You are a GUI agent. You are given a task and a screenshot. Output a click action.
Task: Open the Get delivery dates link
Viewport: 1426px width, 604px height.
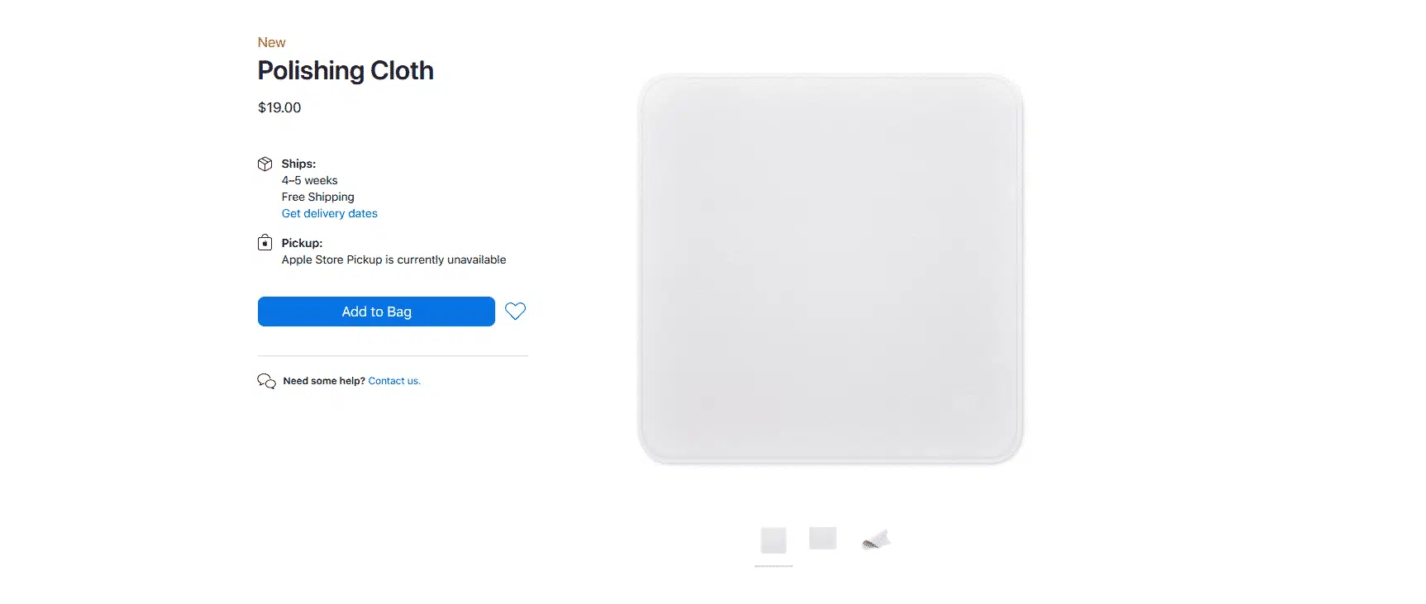329,213
